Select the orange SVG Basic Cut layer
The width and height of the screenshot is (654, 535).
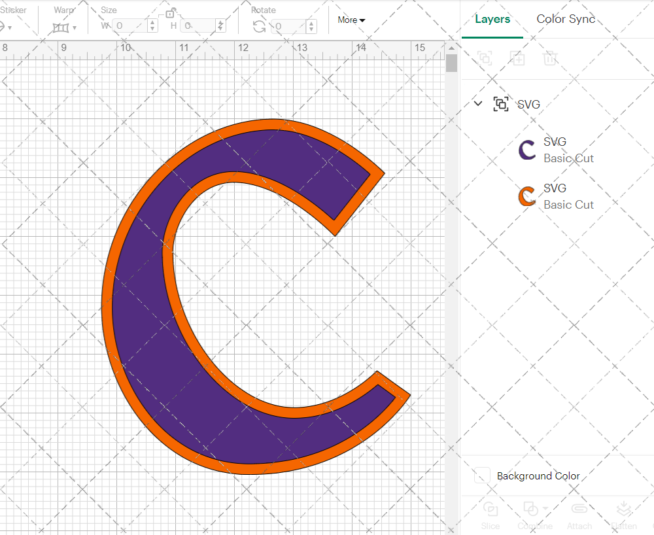(x=568, y=196)
